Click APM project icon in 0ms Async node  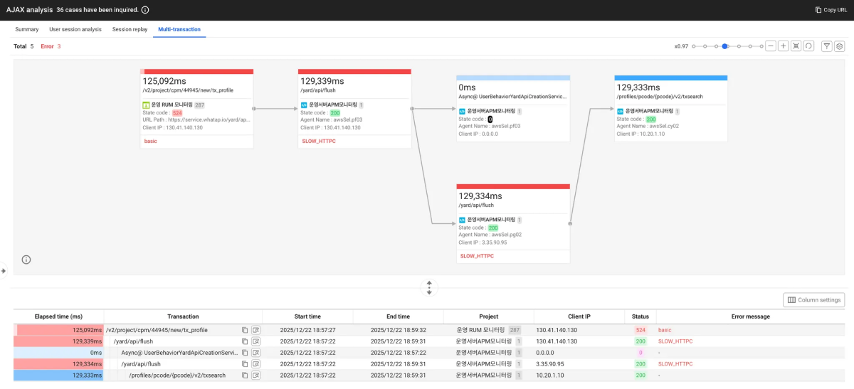pos(462,112)
